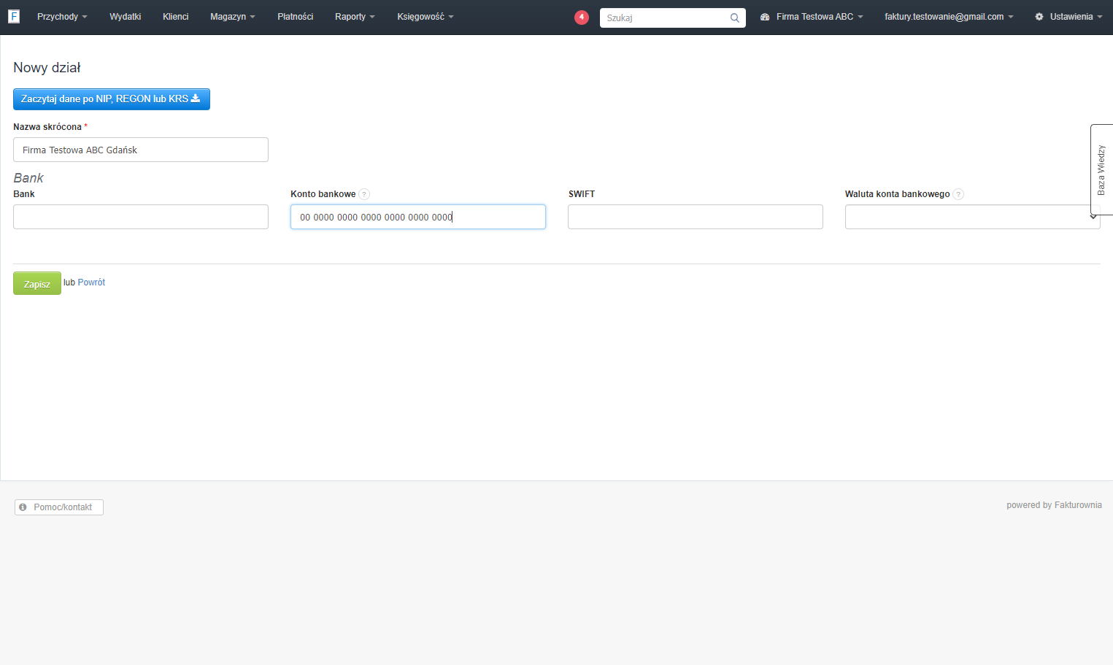Click the Powrót link
Viewport: 1113px width, 665px height.
pyautogui.click(x=91, y=282)
